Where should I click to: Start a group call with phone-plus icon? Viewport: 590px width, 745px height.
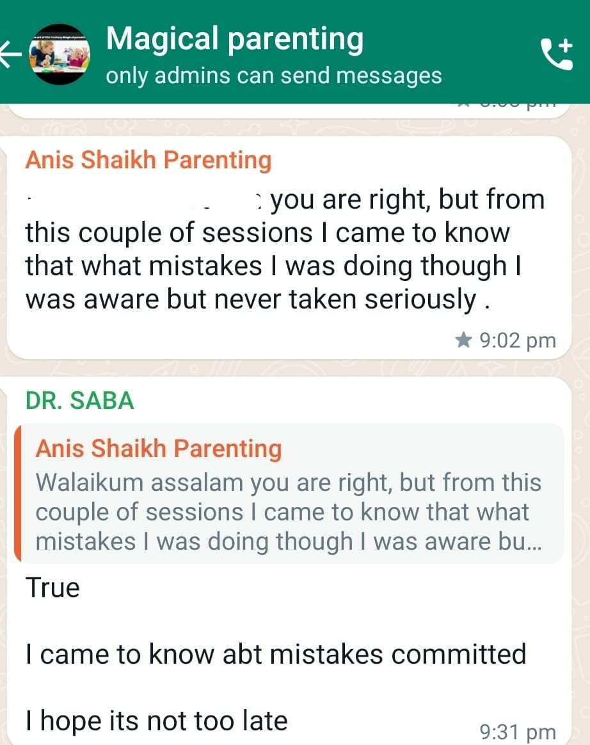tap(557, 54)
